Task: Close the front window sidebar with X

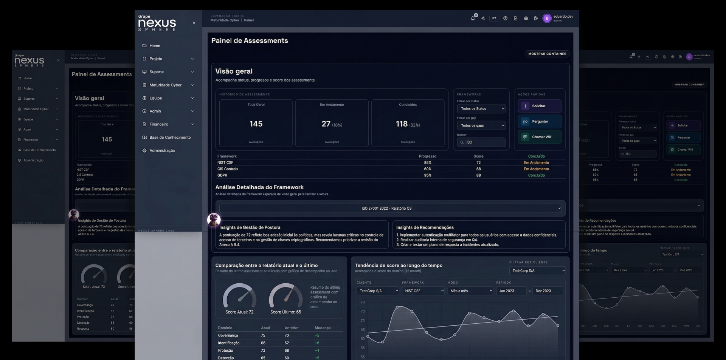Action: (x=194, y=23)
